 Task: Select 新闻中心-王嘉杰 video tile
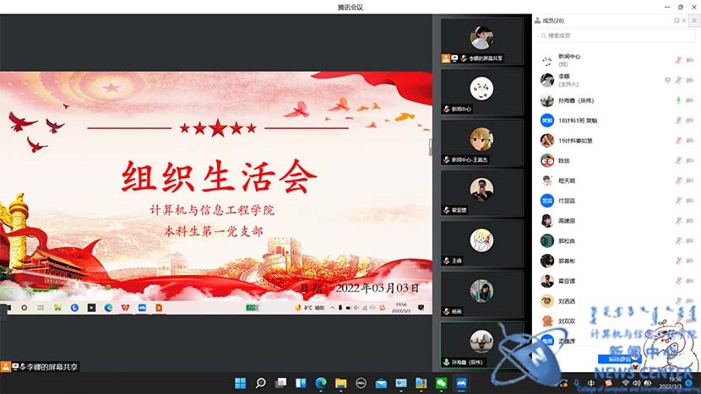(x=481, y=142)
